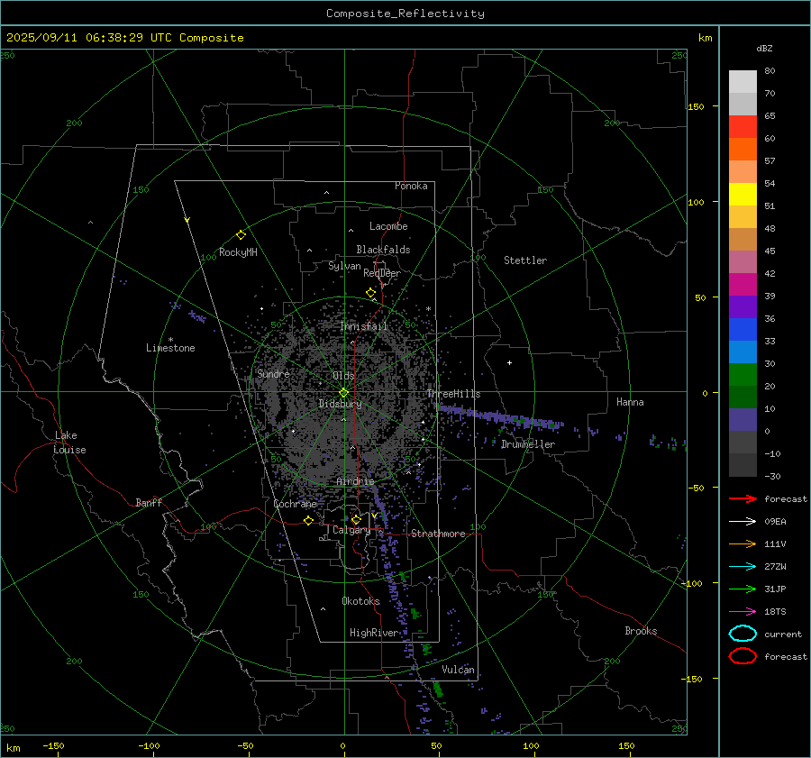This screenshot has width=811, height=758.
Task: Click the cyan 27ZW arrow legend icon
Action: coord(743,567)
